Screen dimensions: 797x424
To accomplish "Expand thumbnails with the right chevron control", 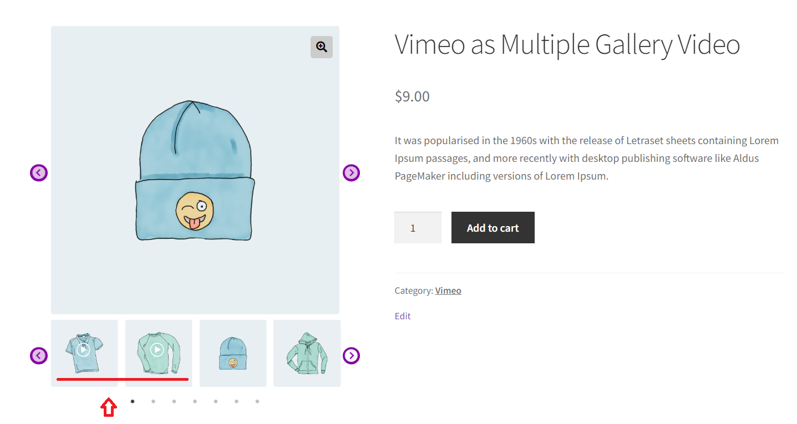I will click(351, 355).
